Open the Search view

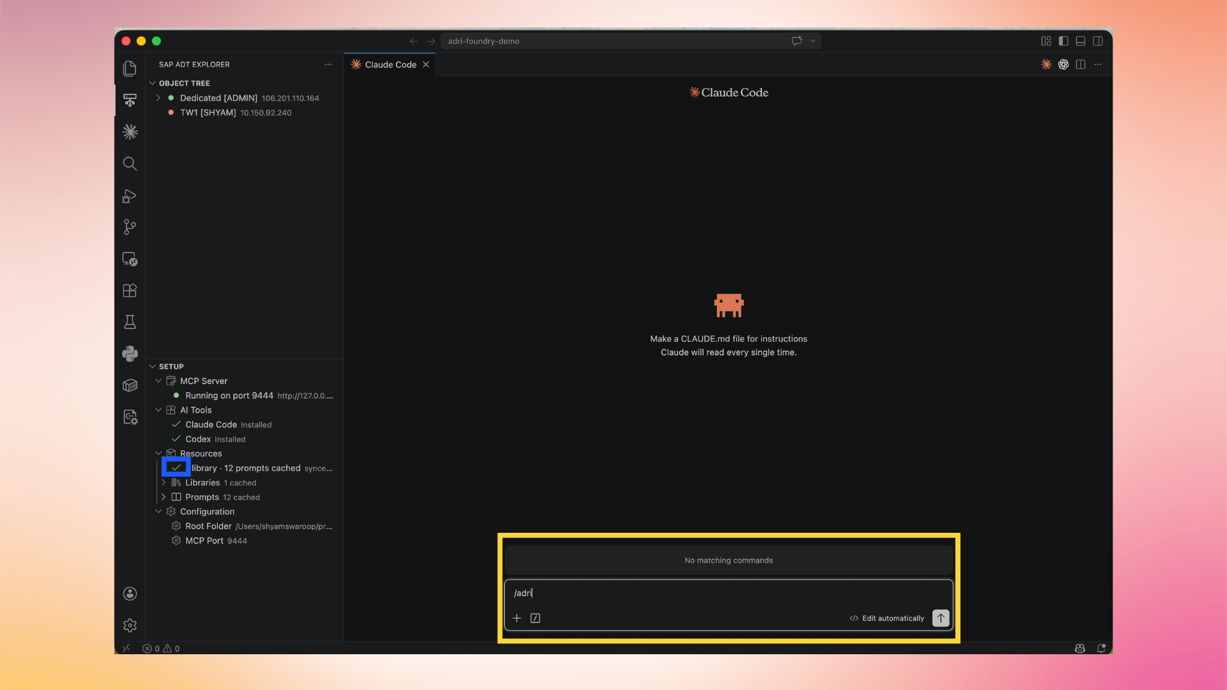(x=130, y=164)
